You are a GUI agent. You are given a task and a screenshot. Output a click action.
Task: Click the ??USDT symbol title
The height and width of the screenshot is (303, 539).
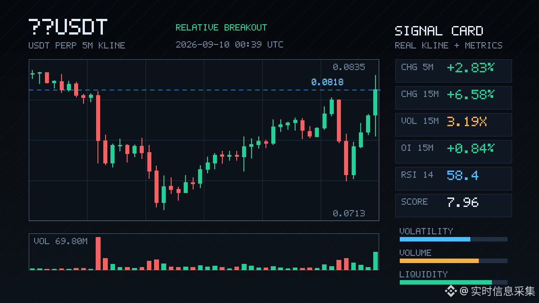68,27
